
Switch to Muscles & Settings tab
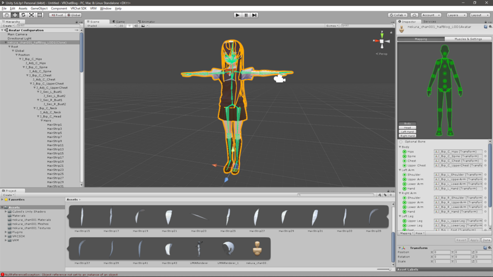click(468, 39)
